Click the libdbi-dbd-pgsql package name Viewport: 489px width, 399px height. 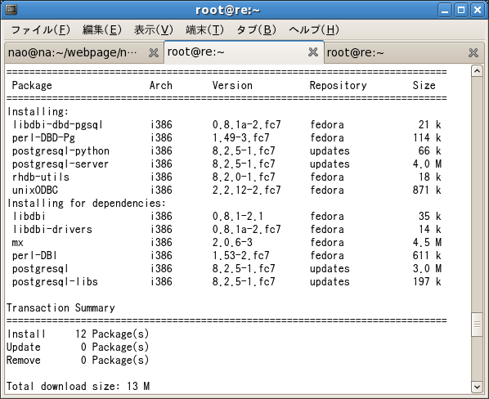click(58, 124)
